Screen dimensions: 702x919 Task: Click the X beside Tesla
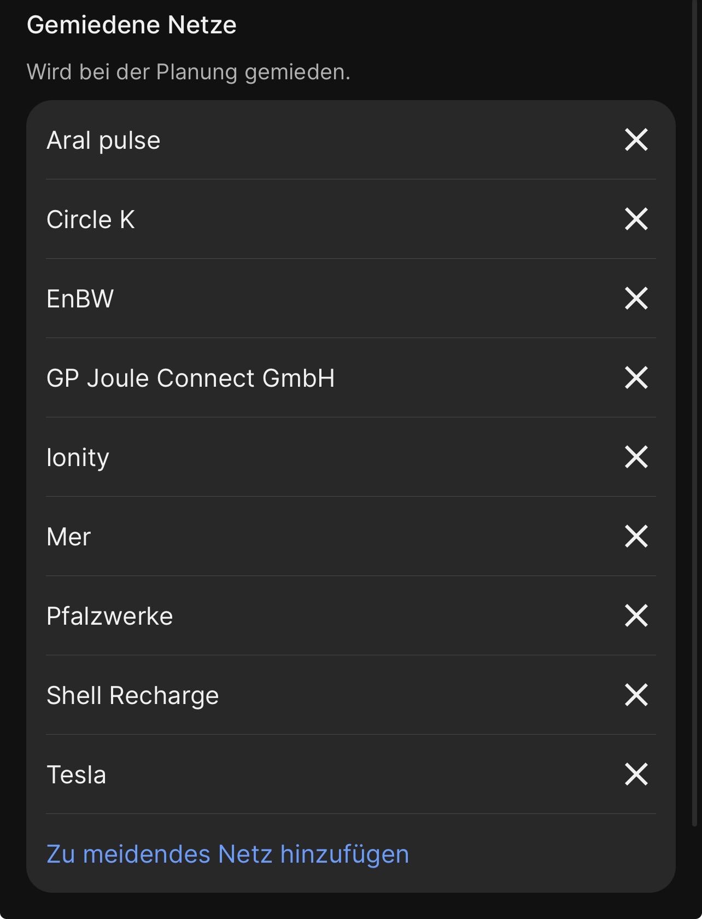click(636, 775)
